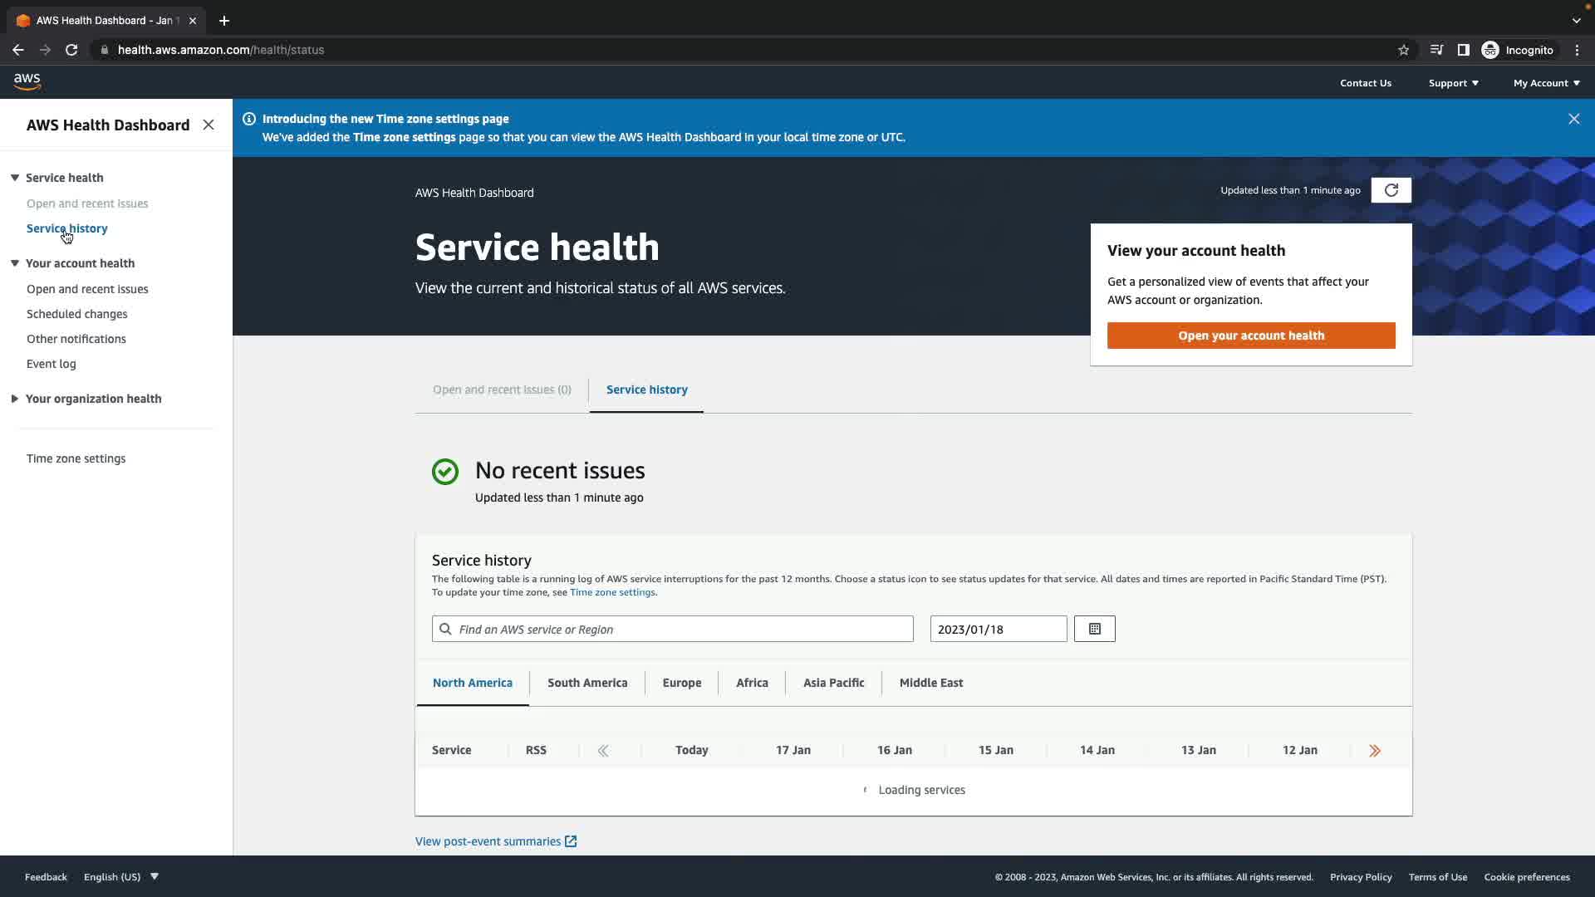
Task: Open the My Account dropdown
Action: tap(1546, 83)
